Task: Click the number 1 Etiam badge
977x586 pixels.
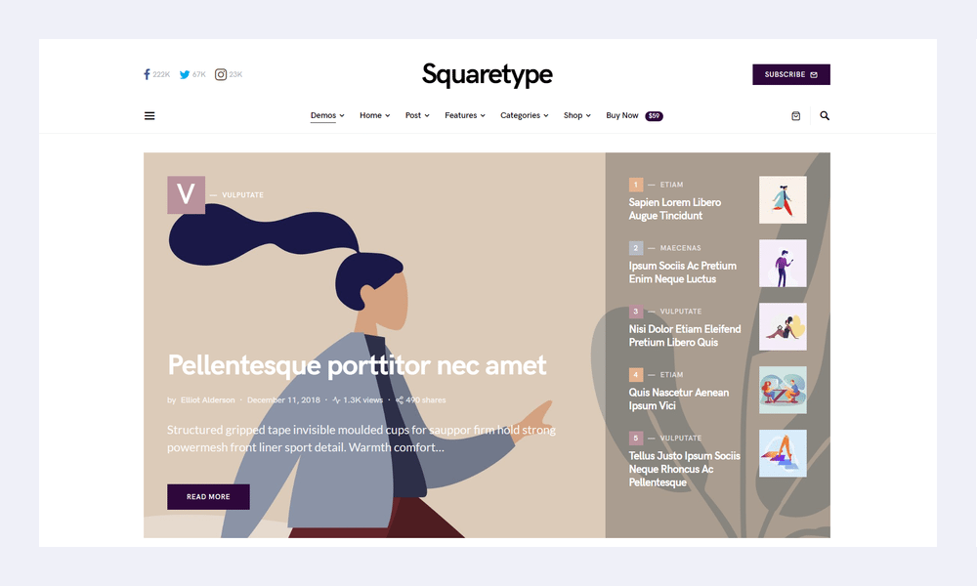Action: point(636,185)
